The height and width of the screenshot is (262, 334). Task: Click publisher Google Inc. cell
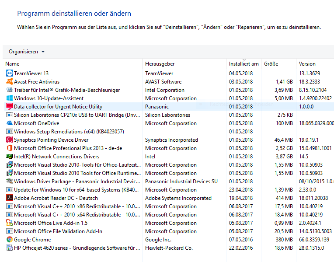158,240
